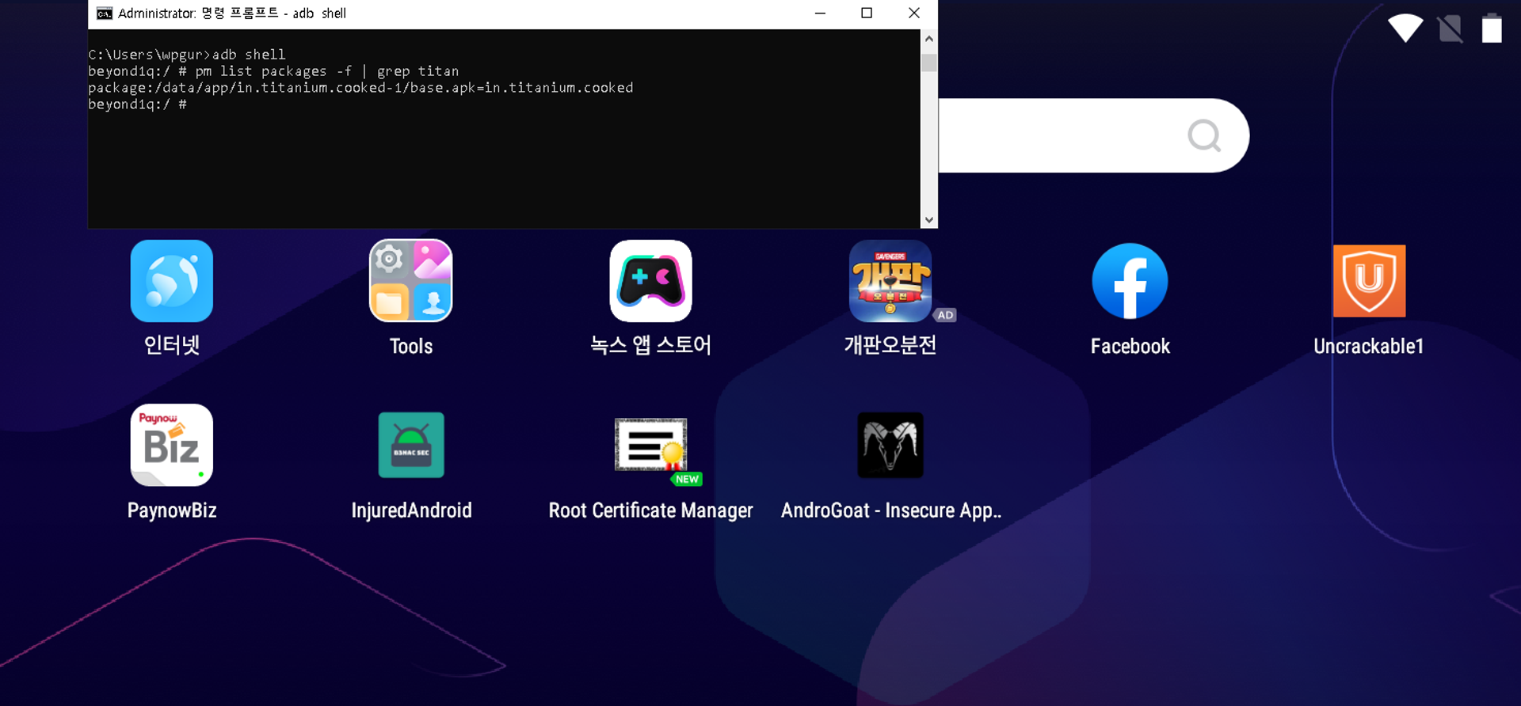Click the 'Uncrackable1' app label

coord(1369,346)
